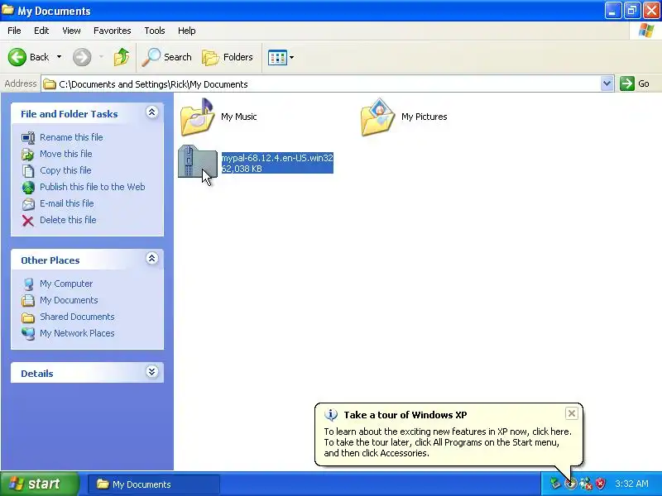Screen dimensions: 662x496
Task: Open My Computer from Other Places
Action: pos(66,284)
